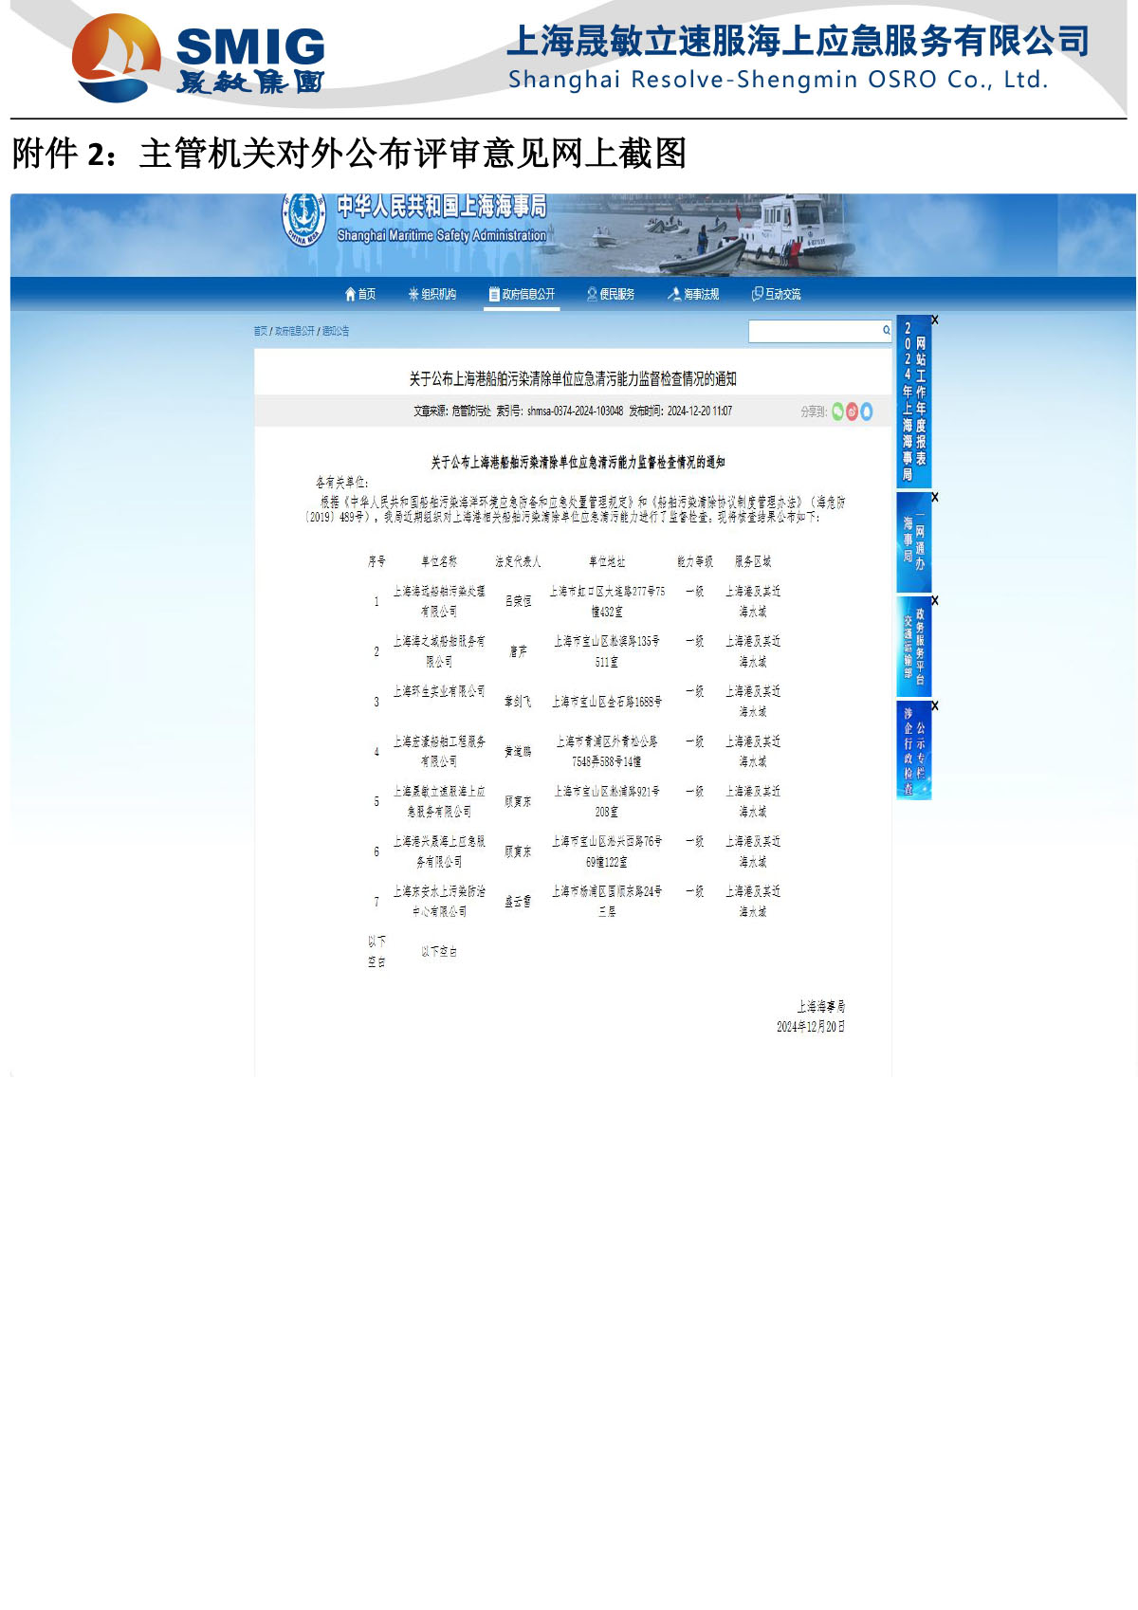Click the search magnifier icon
Image resolution: width=1138 pixels, height=1610 pixels.
click(886, 331)
